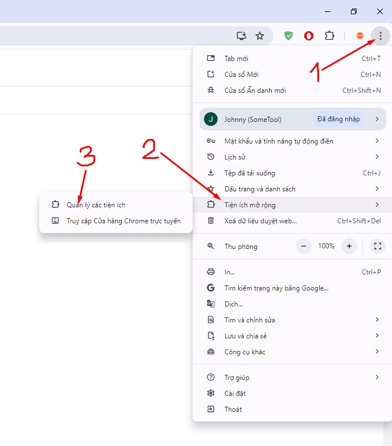Click the orange profile avatar icon
The height and width of the screenshot is (446, 392).
click(360, 36)
